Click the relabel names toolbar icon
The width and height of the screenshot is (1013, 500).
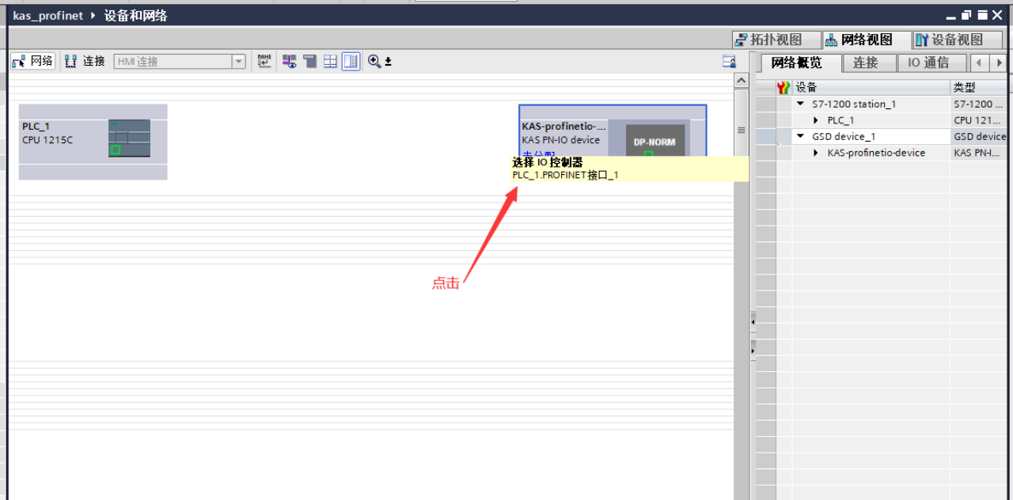coord(264,61)
